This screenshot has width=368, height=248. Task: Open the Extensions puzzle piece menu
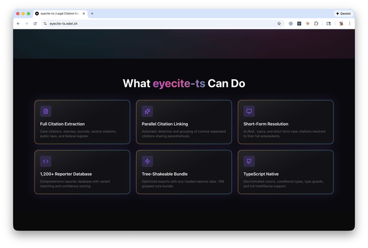pyautogui.click(x=316, y=24)
